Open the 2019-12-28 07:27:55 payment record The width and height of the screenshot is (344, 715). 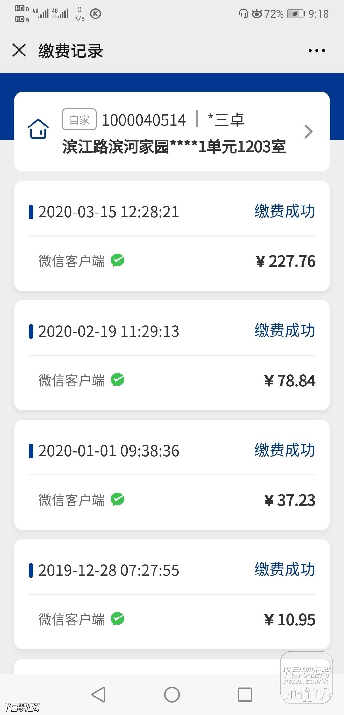point(172,594)
